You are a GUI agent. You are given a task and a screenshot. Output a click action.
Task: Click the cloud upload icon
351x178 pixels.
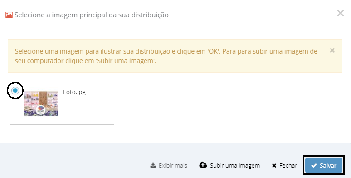[x=203, y=165]
